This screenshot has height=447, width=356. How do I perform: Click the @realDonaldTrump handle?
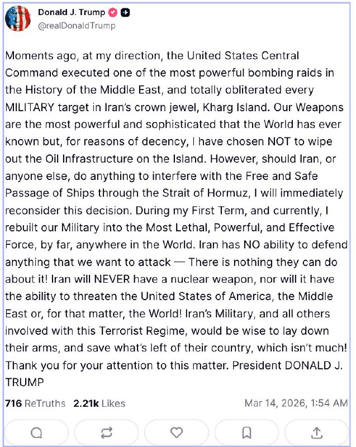[77, 25]
